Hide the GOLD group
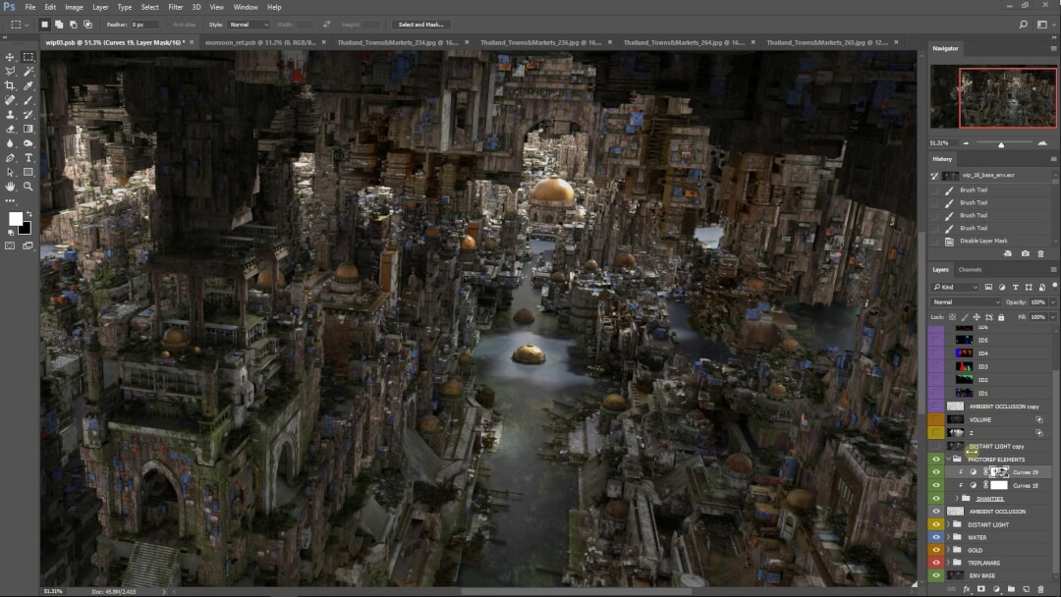 coord(936,550)
